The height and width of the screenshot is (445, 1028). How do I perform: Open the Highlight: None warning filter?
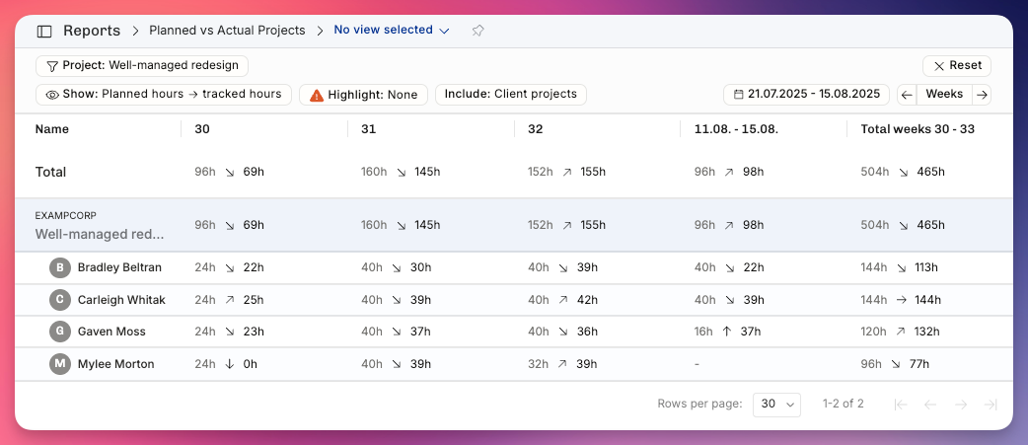(x=363, y=95)
